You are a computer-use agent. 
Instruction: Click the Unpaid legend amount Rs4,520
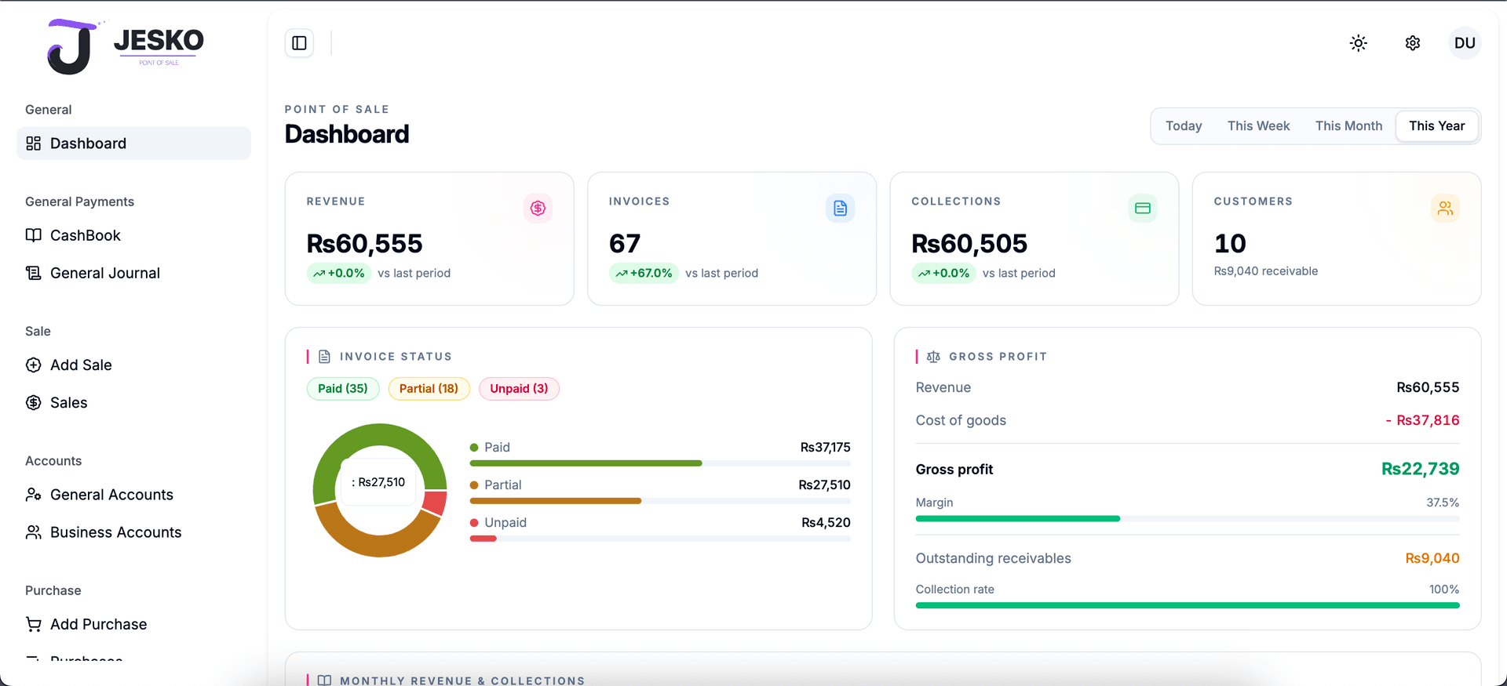(826, 523)
